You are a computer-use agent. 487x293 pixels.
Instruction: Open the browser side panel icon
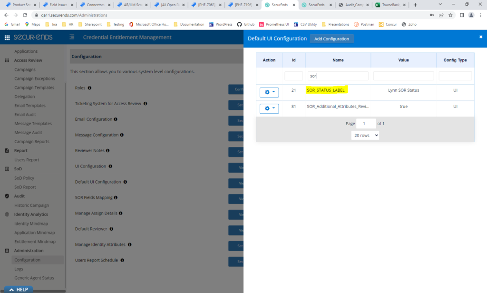point(462,15)
